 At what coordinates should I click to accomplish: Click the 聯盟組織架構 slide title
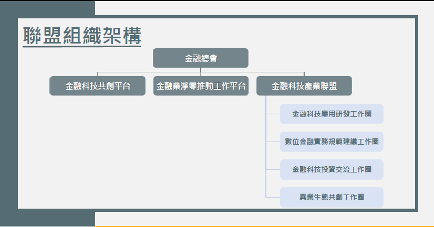pos(82,36)
